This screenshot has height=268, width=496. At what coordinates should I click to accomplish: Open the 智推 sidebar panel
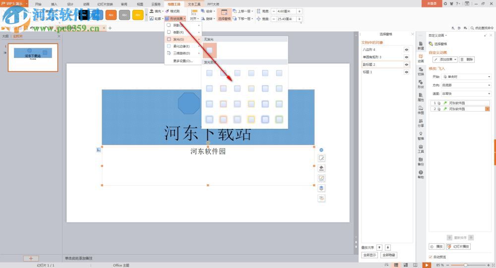(x=421, y=136)
